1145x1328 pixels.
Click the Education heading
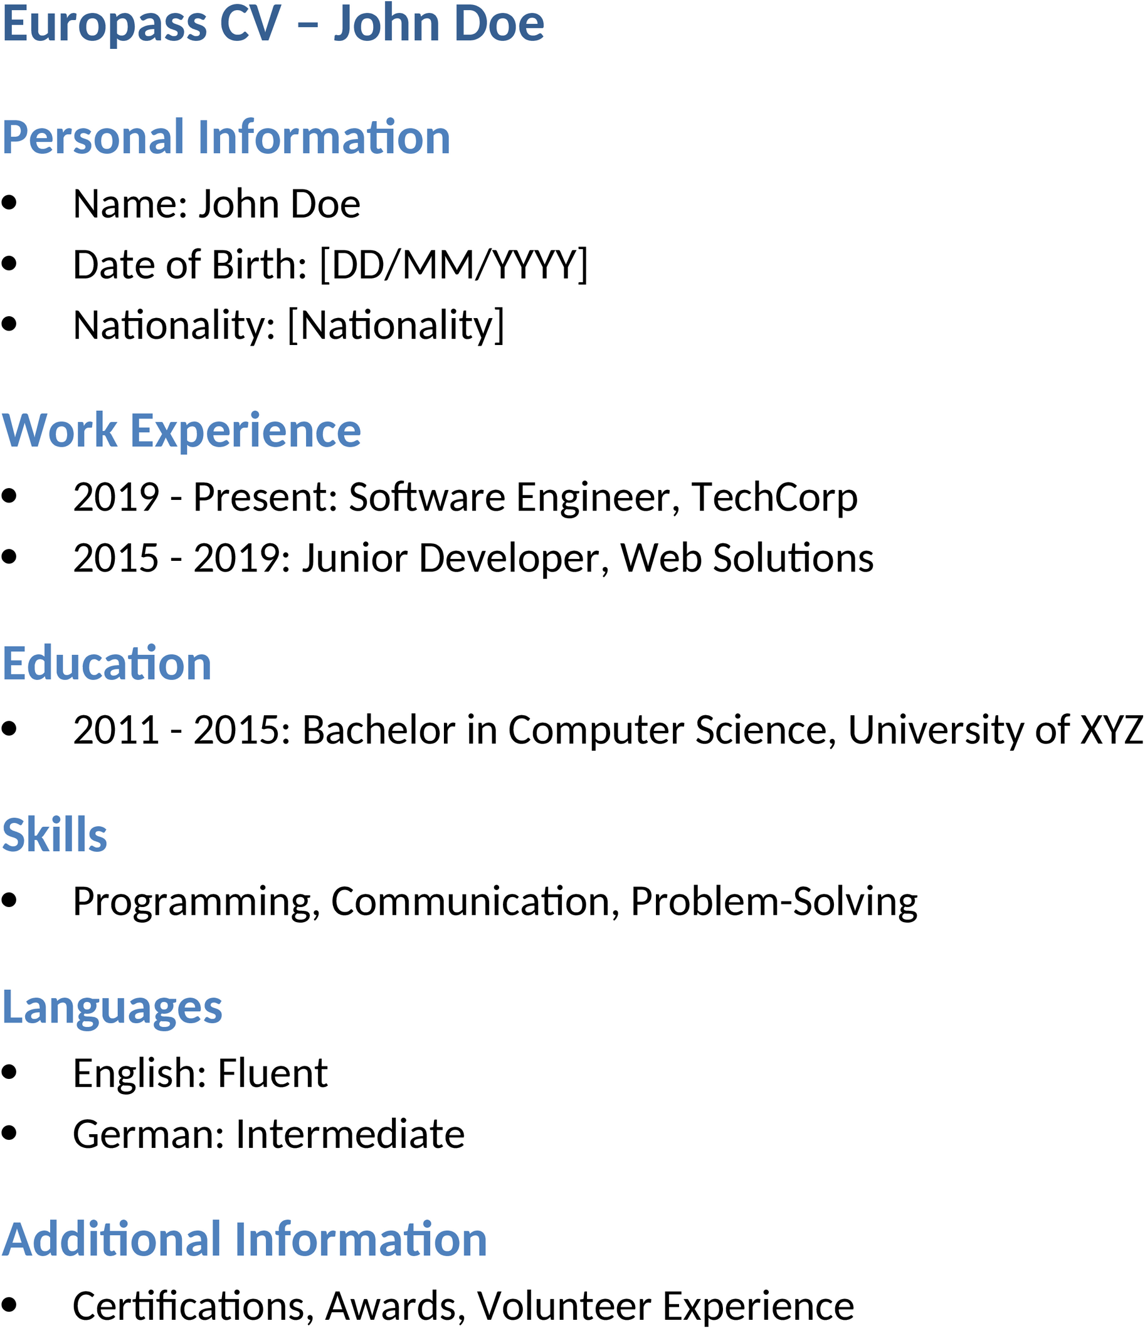pos(107,663)
